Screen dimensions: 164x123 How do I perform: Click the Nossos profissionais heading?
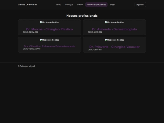coord(82,16)
